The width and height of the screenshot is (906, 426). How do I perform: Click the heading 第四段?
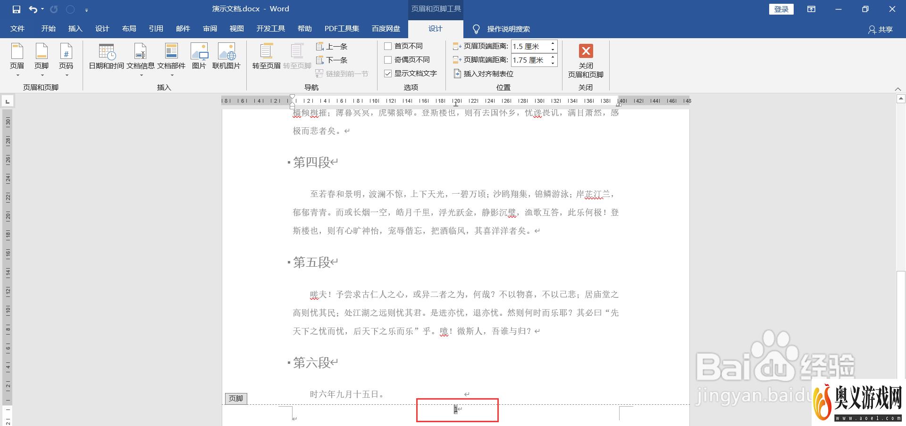tap(311, 162)
